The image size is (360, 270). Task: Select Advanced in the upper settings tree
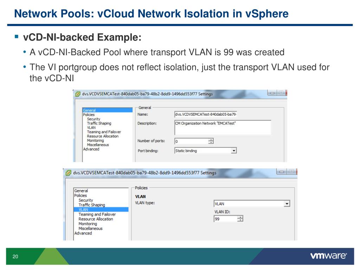[91, 149]
